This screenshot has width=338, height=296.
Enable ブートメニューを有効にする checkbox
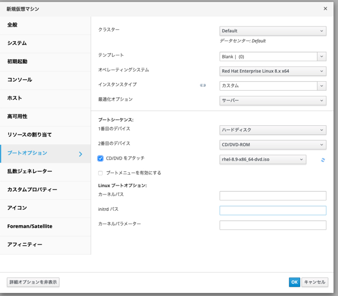(100, 173)
